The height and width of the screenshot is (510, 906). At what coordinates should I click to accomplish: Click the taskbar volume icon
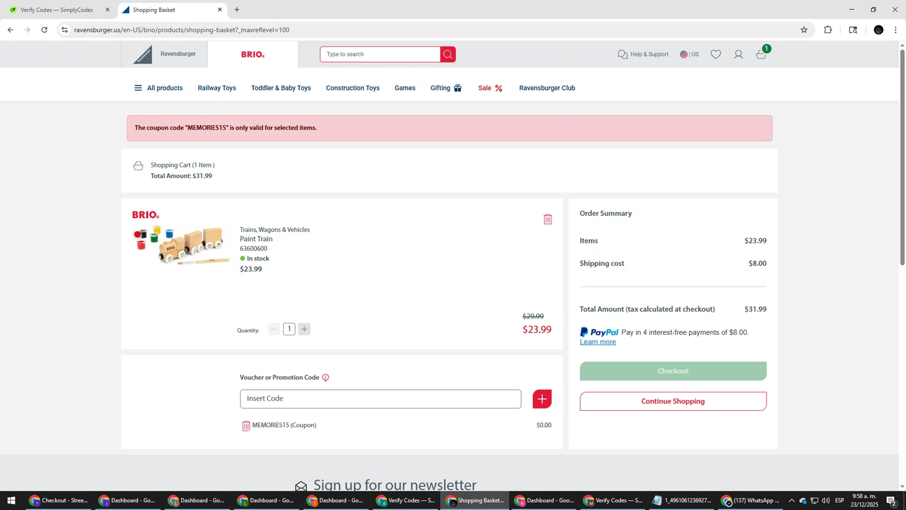coord(826,500)
